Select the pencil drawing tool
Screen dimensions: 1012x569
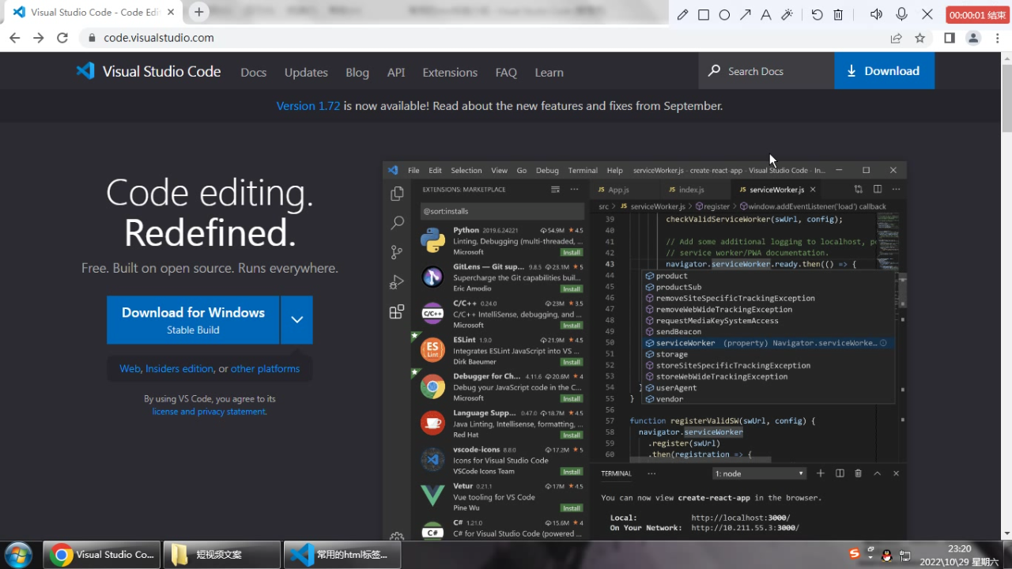pyautogui.click(x=682, y=15)
